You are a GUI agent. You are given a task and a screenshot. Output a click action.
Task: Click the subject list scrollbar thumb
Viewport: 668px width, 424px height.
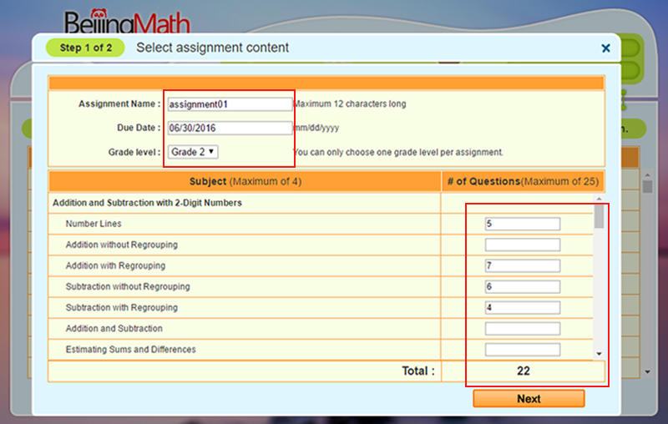coord(599,216)
